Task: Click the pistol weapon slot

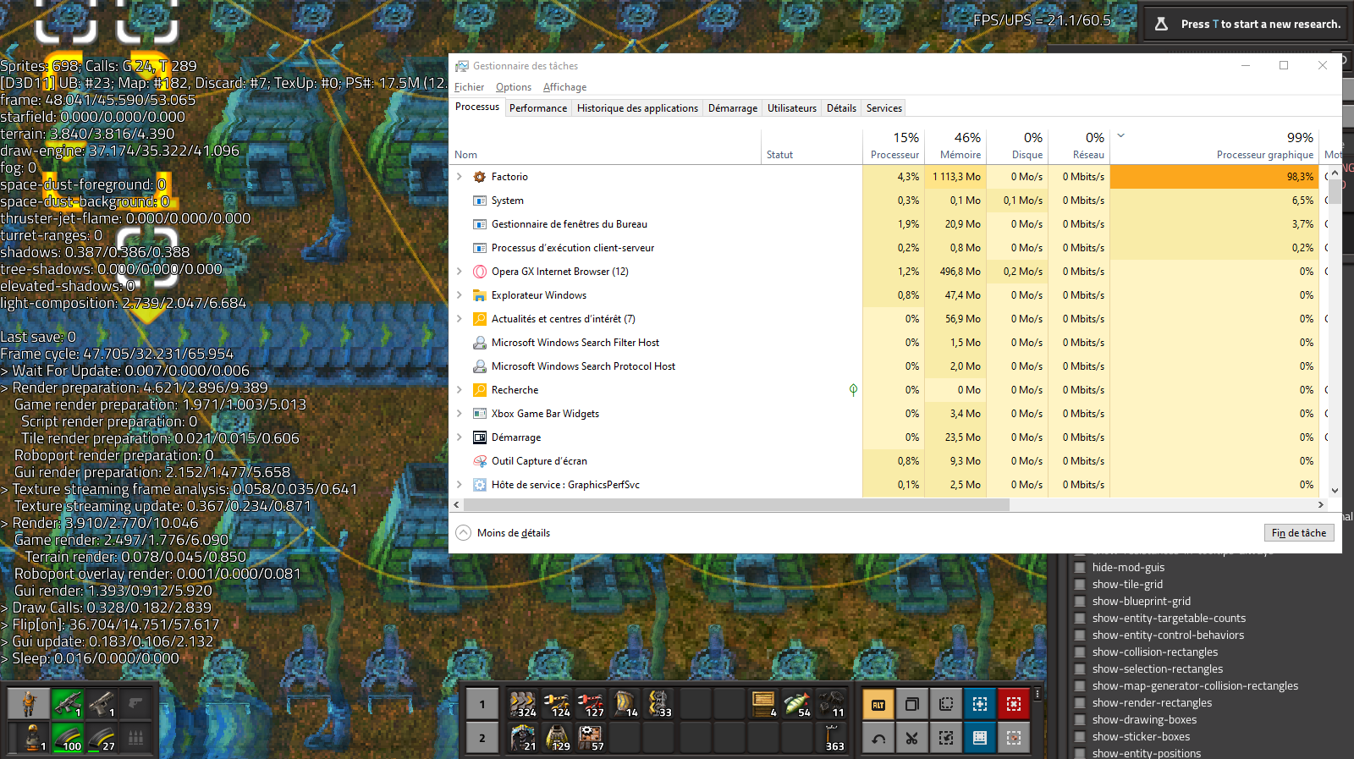Action: coord(102,704)
